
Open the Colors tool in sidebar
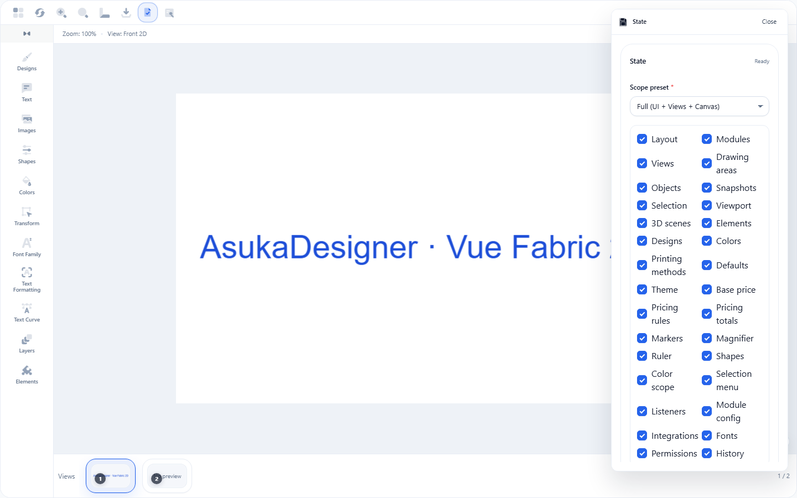point(27,186)
